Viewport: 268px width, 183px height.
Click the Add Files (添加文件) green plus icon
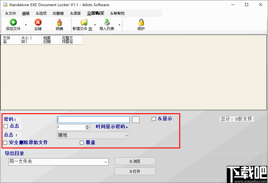tap(13, 22)
